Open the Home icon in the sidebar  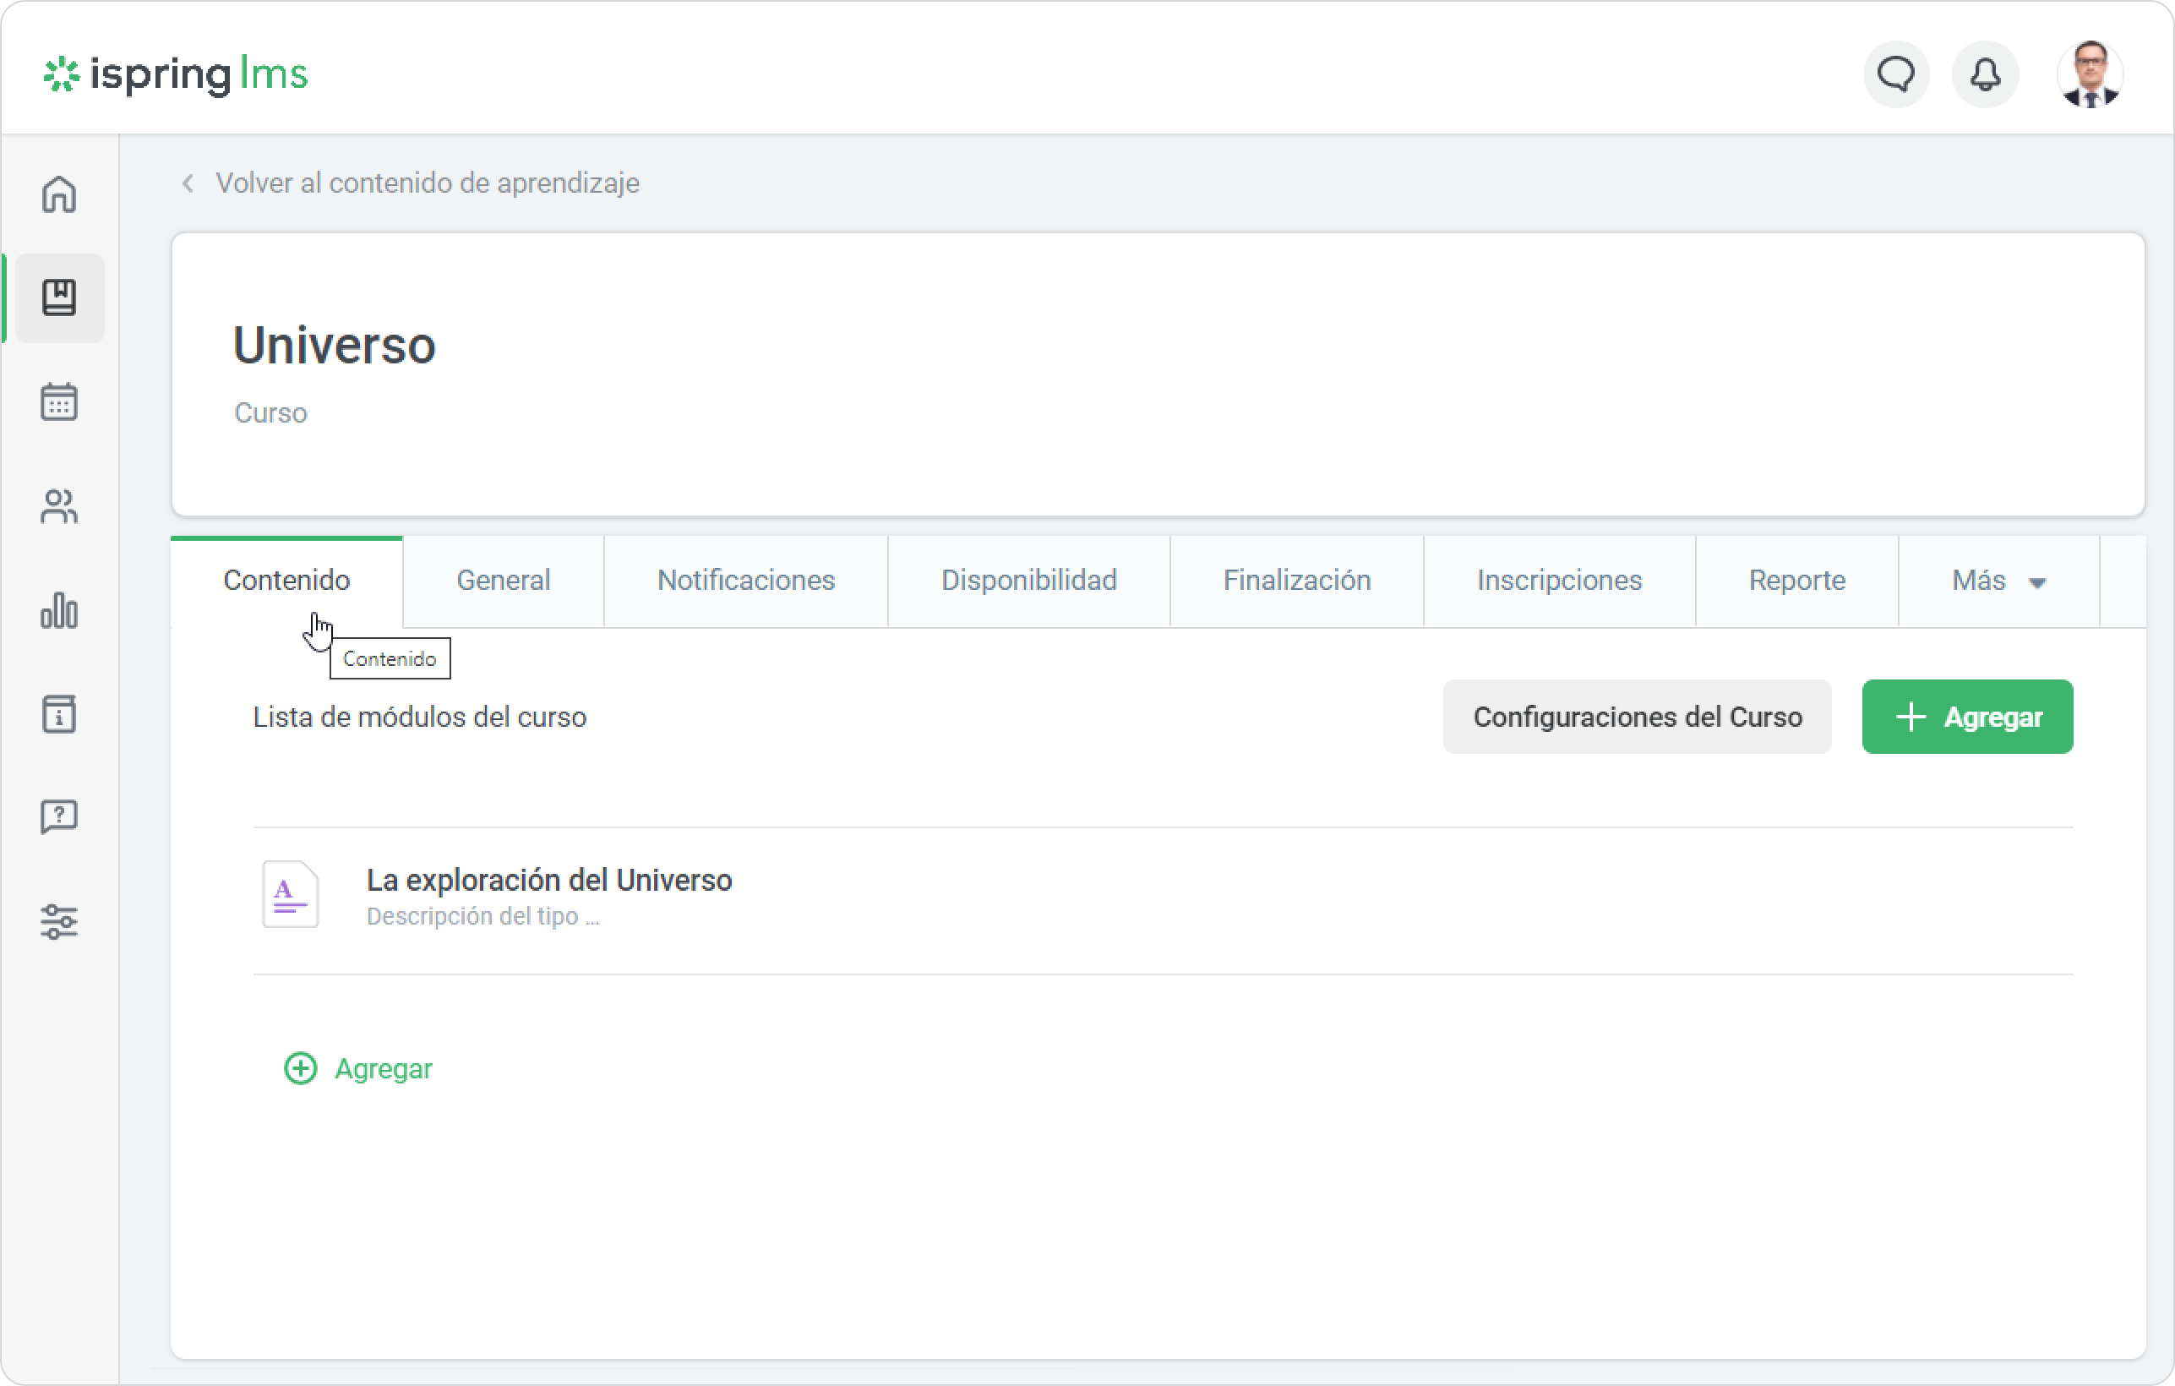click(60, 194)
